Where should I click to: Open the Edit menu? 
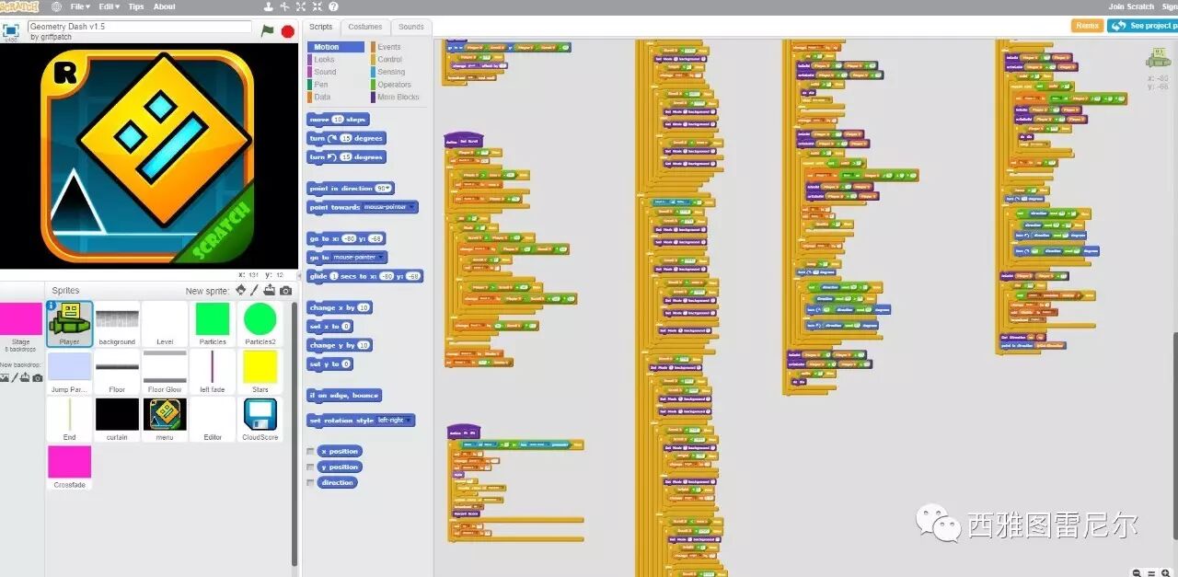(109, 6)
